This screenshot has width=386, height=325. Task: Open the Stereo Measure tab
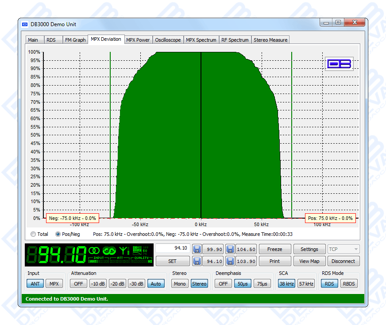point(270,40)
